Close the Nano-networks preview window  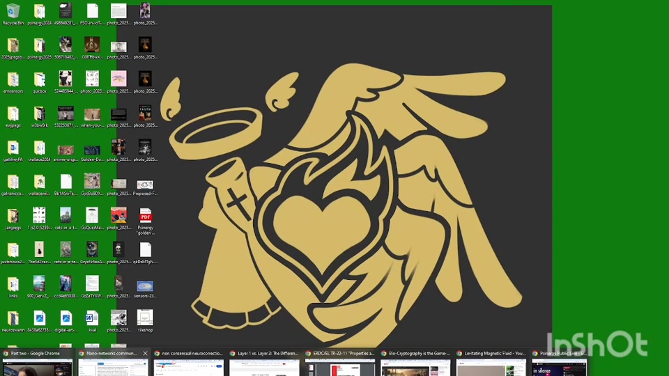pyautogui.click(x=145, y=354)
